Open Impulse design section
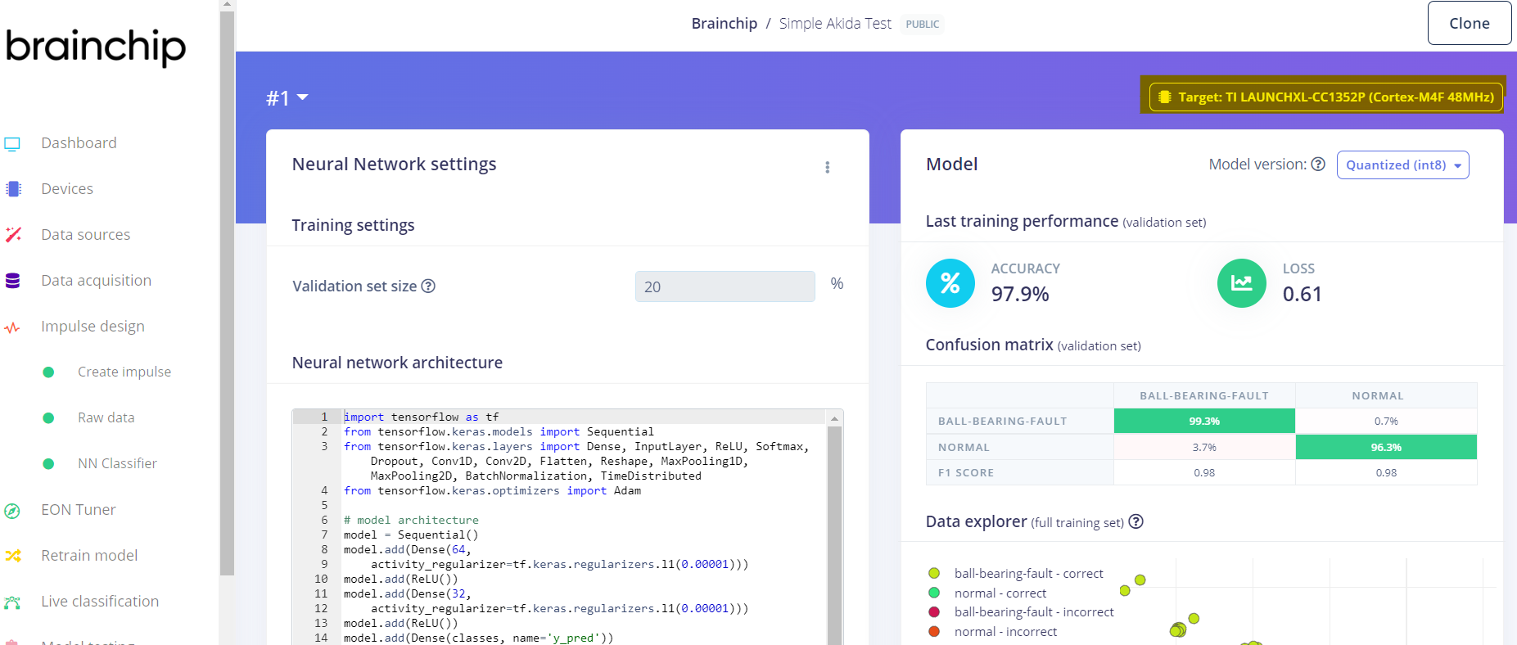 (93, 327)
